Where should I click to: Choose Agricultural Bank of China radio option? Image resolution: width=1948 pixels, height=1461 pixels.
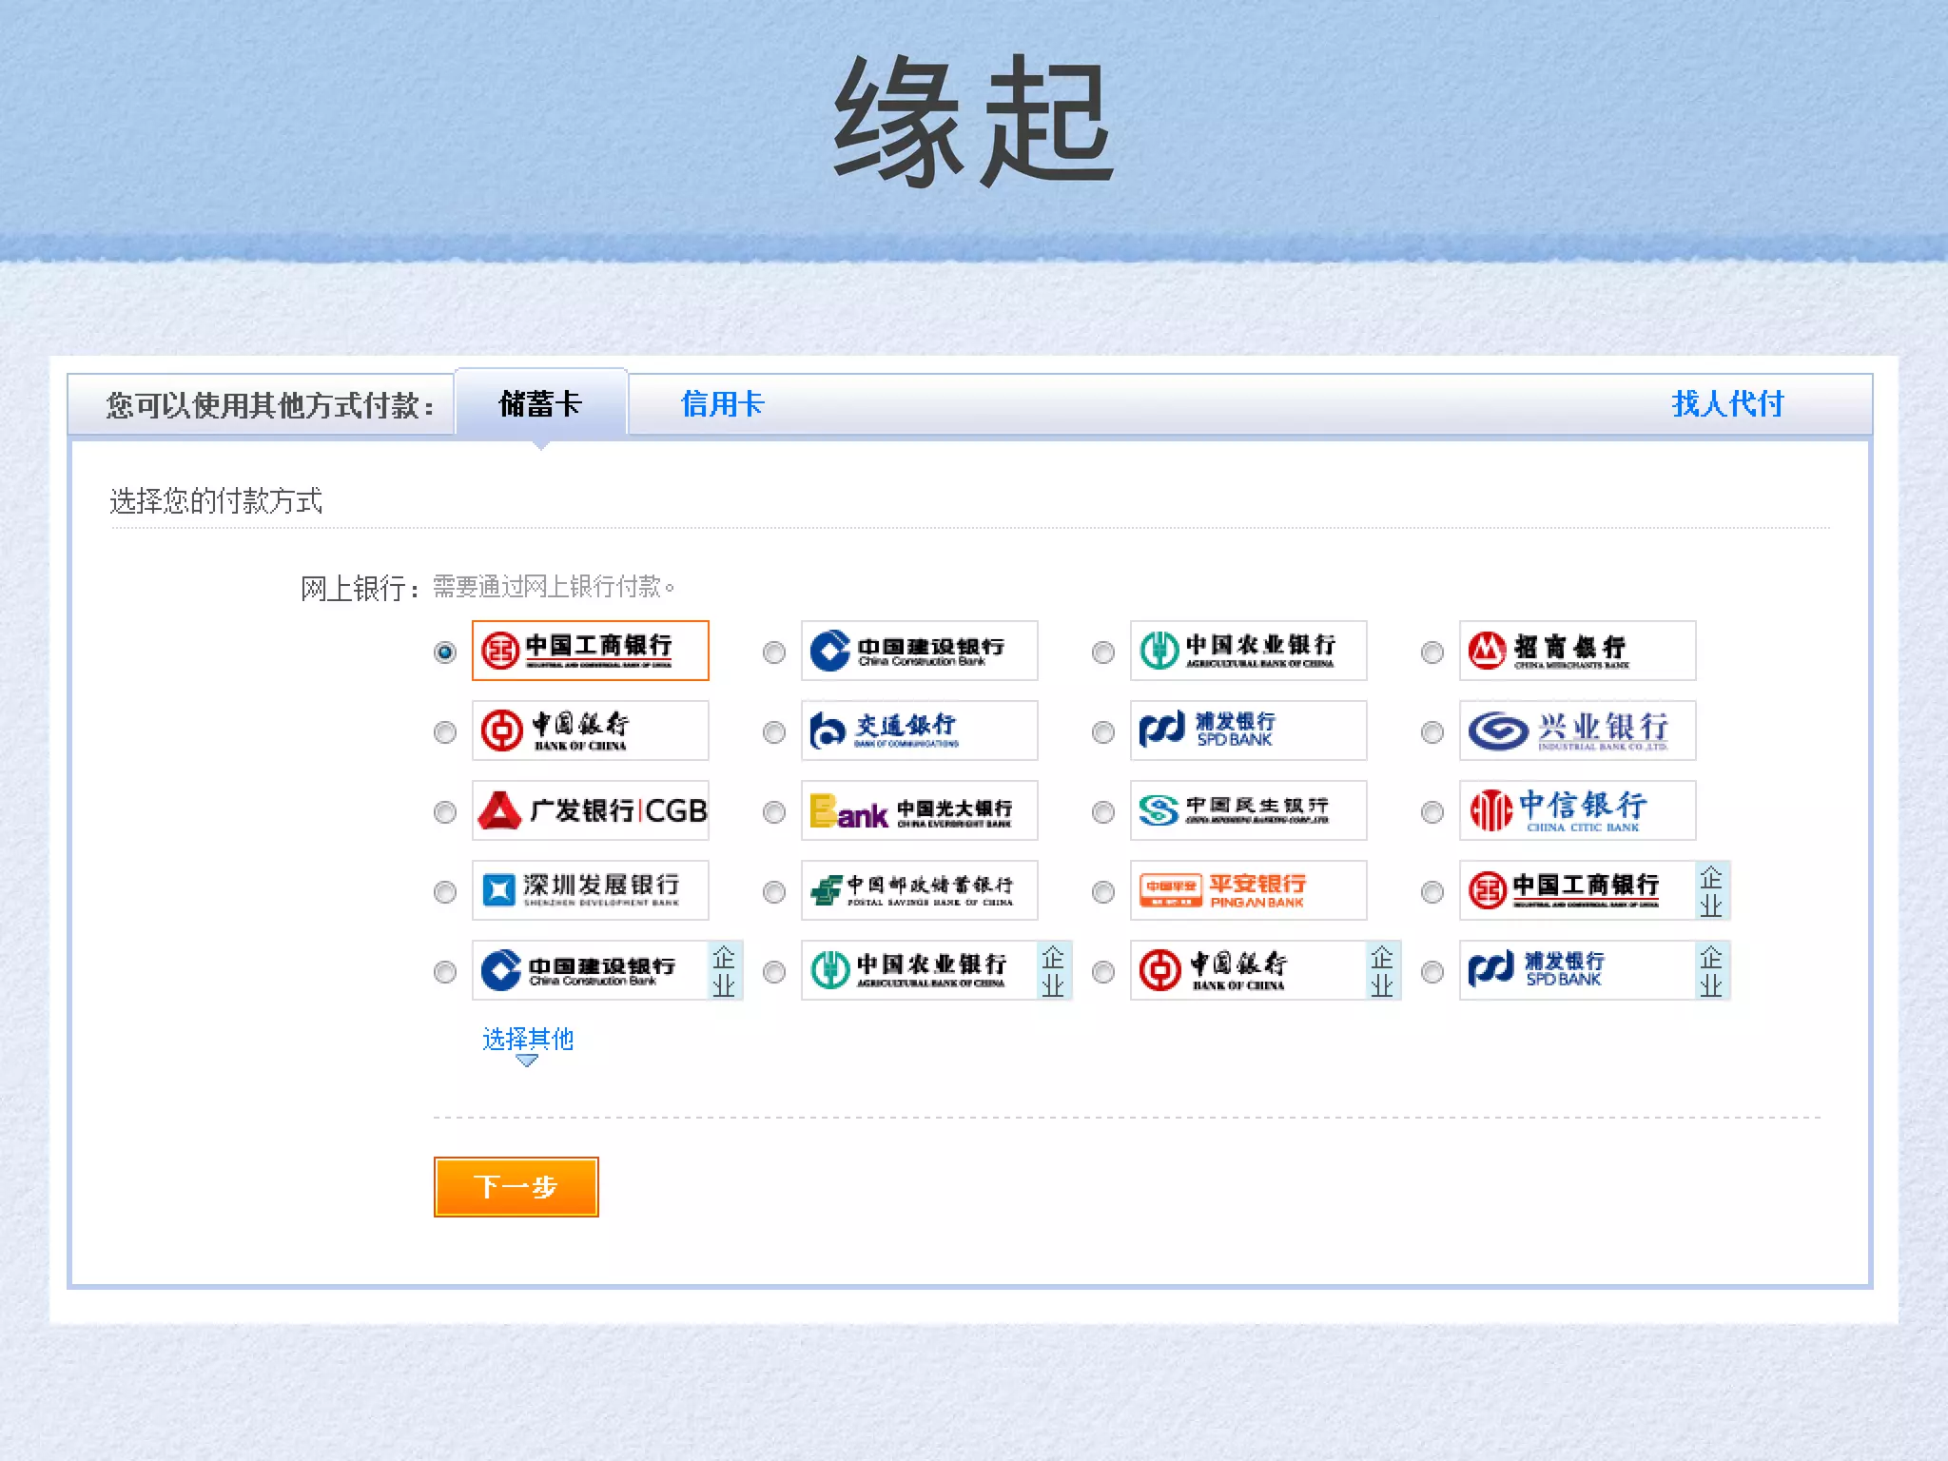pyautogui.click(x=1103, y=653)
